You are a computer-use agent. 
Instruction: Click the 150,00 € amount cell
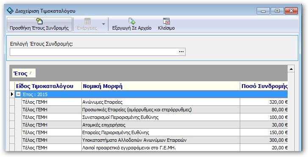(x=264, y=132)
